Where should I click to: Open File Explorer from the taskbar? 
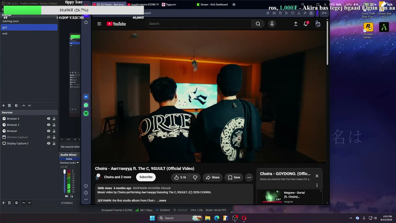208,218
